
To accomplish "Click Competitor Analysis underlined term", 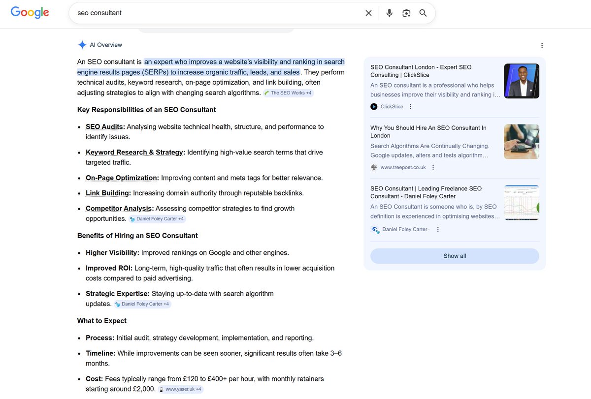I will 120,209.
